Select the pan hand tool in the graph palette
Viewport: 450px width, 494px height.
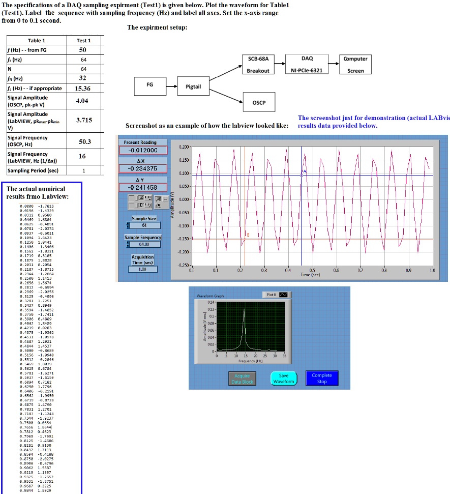158,206
